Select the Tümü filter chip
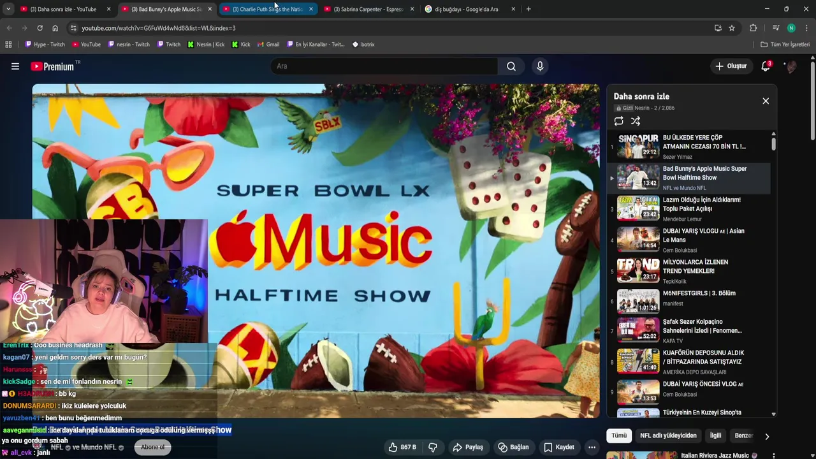 coord(619,435)
